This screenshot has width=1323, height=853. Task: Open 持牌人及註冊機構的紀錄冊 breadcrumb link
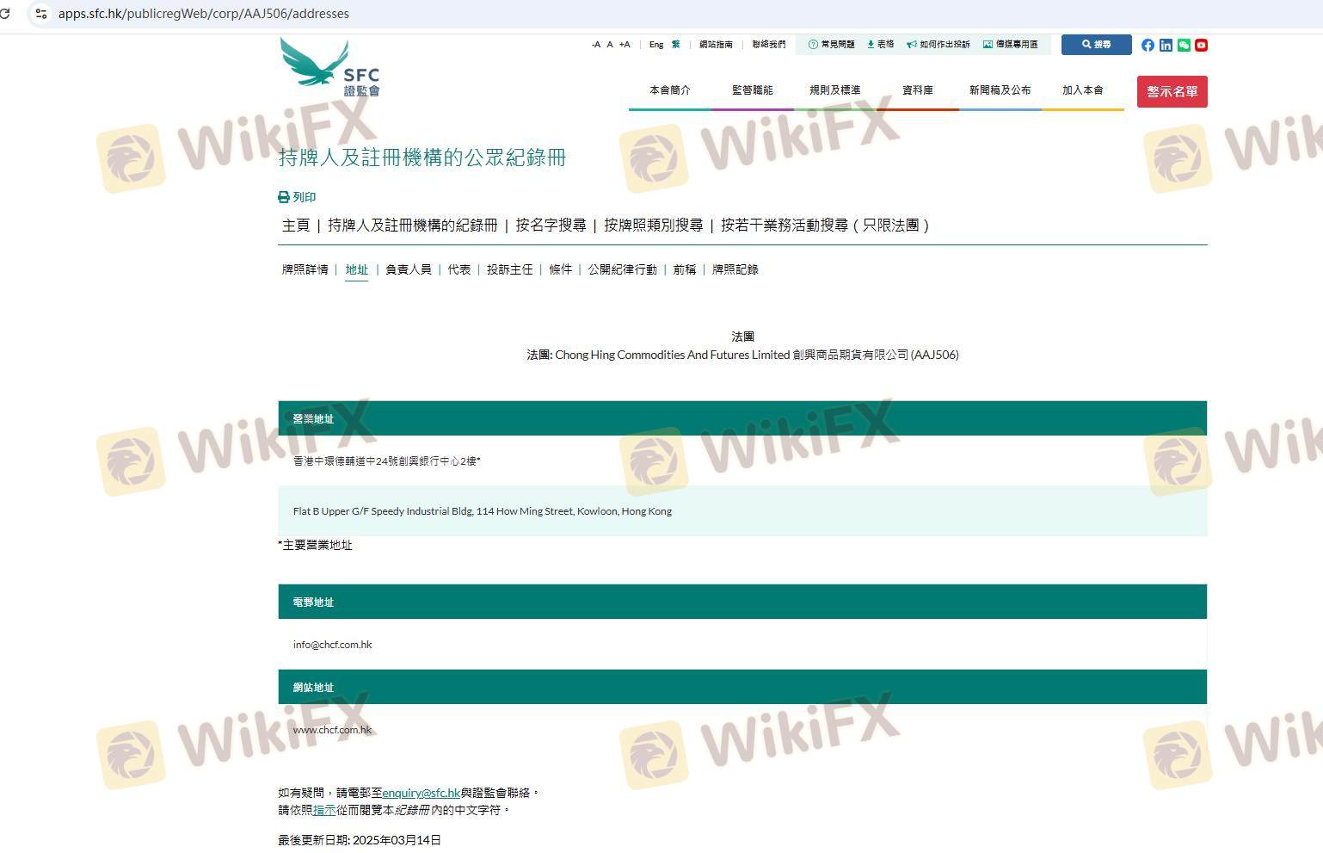[413, 226]
